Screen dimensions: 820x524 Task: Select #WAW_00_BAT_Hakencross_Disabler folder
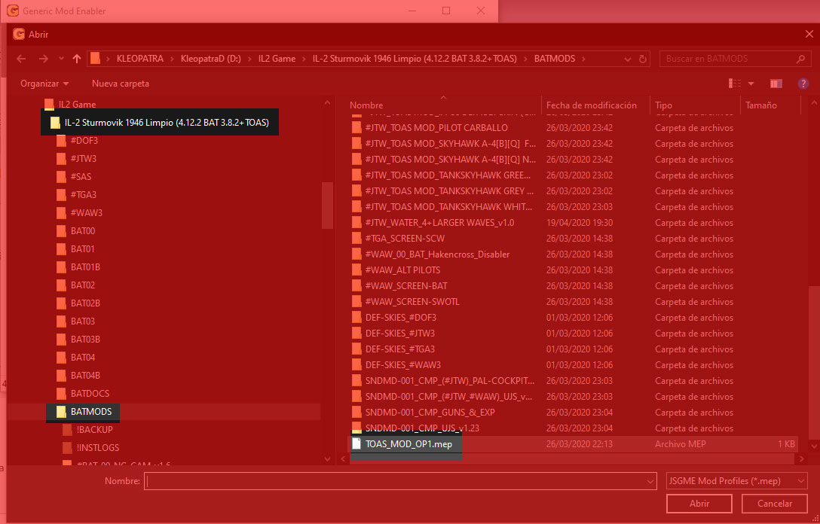(436, 254)
